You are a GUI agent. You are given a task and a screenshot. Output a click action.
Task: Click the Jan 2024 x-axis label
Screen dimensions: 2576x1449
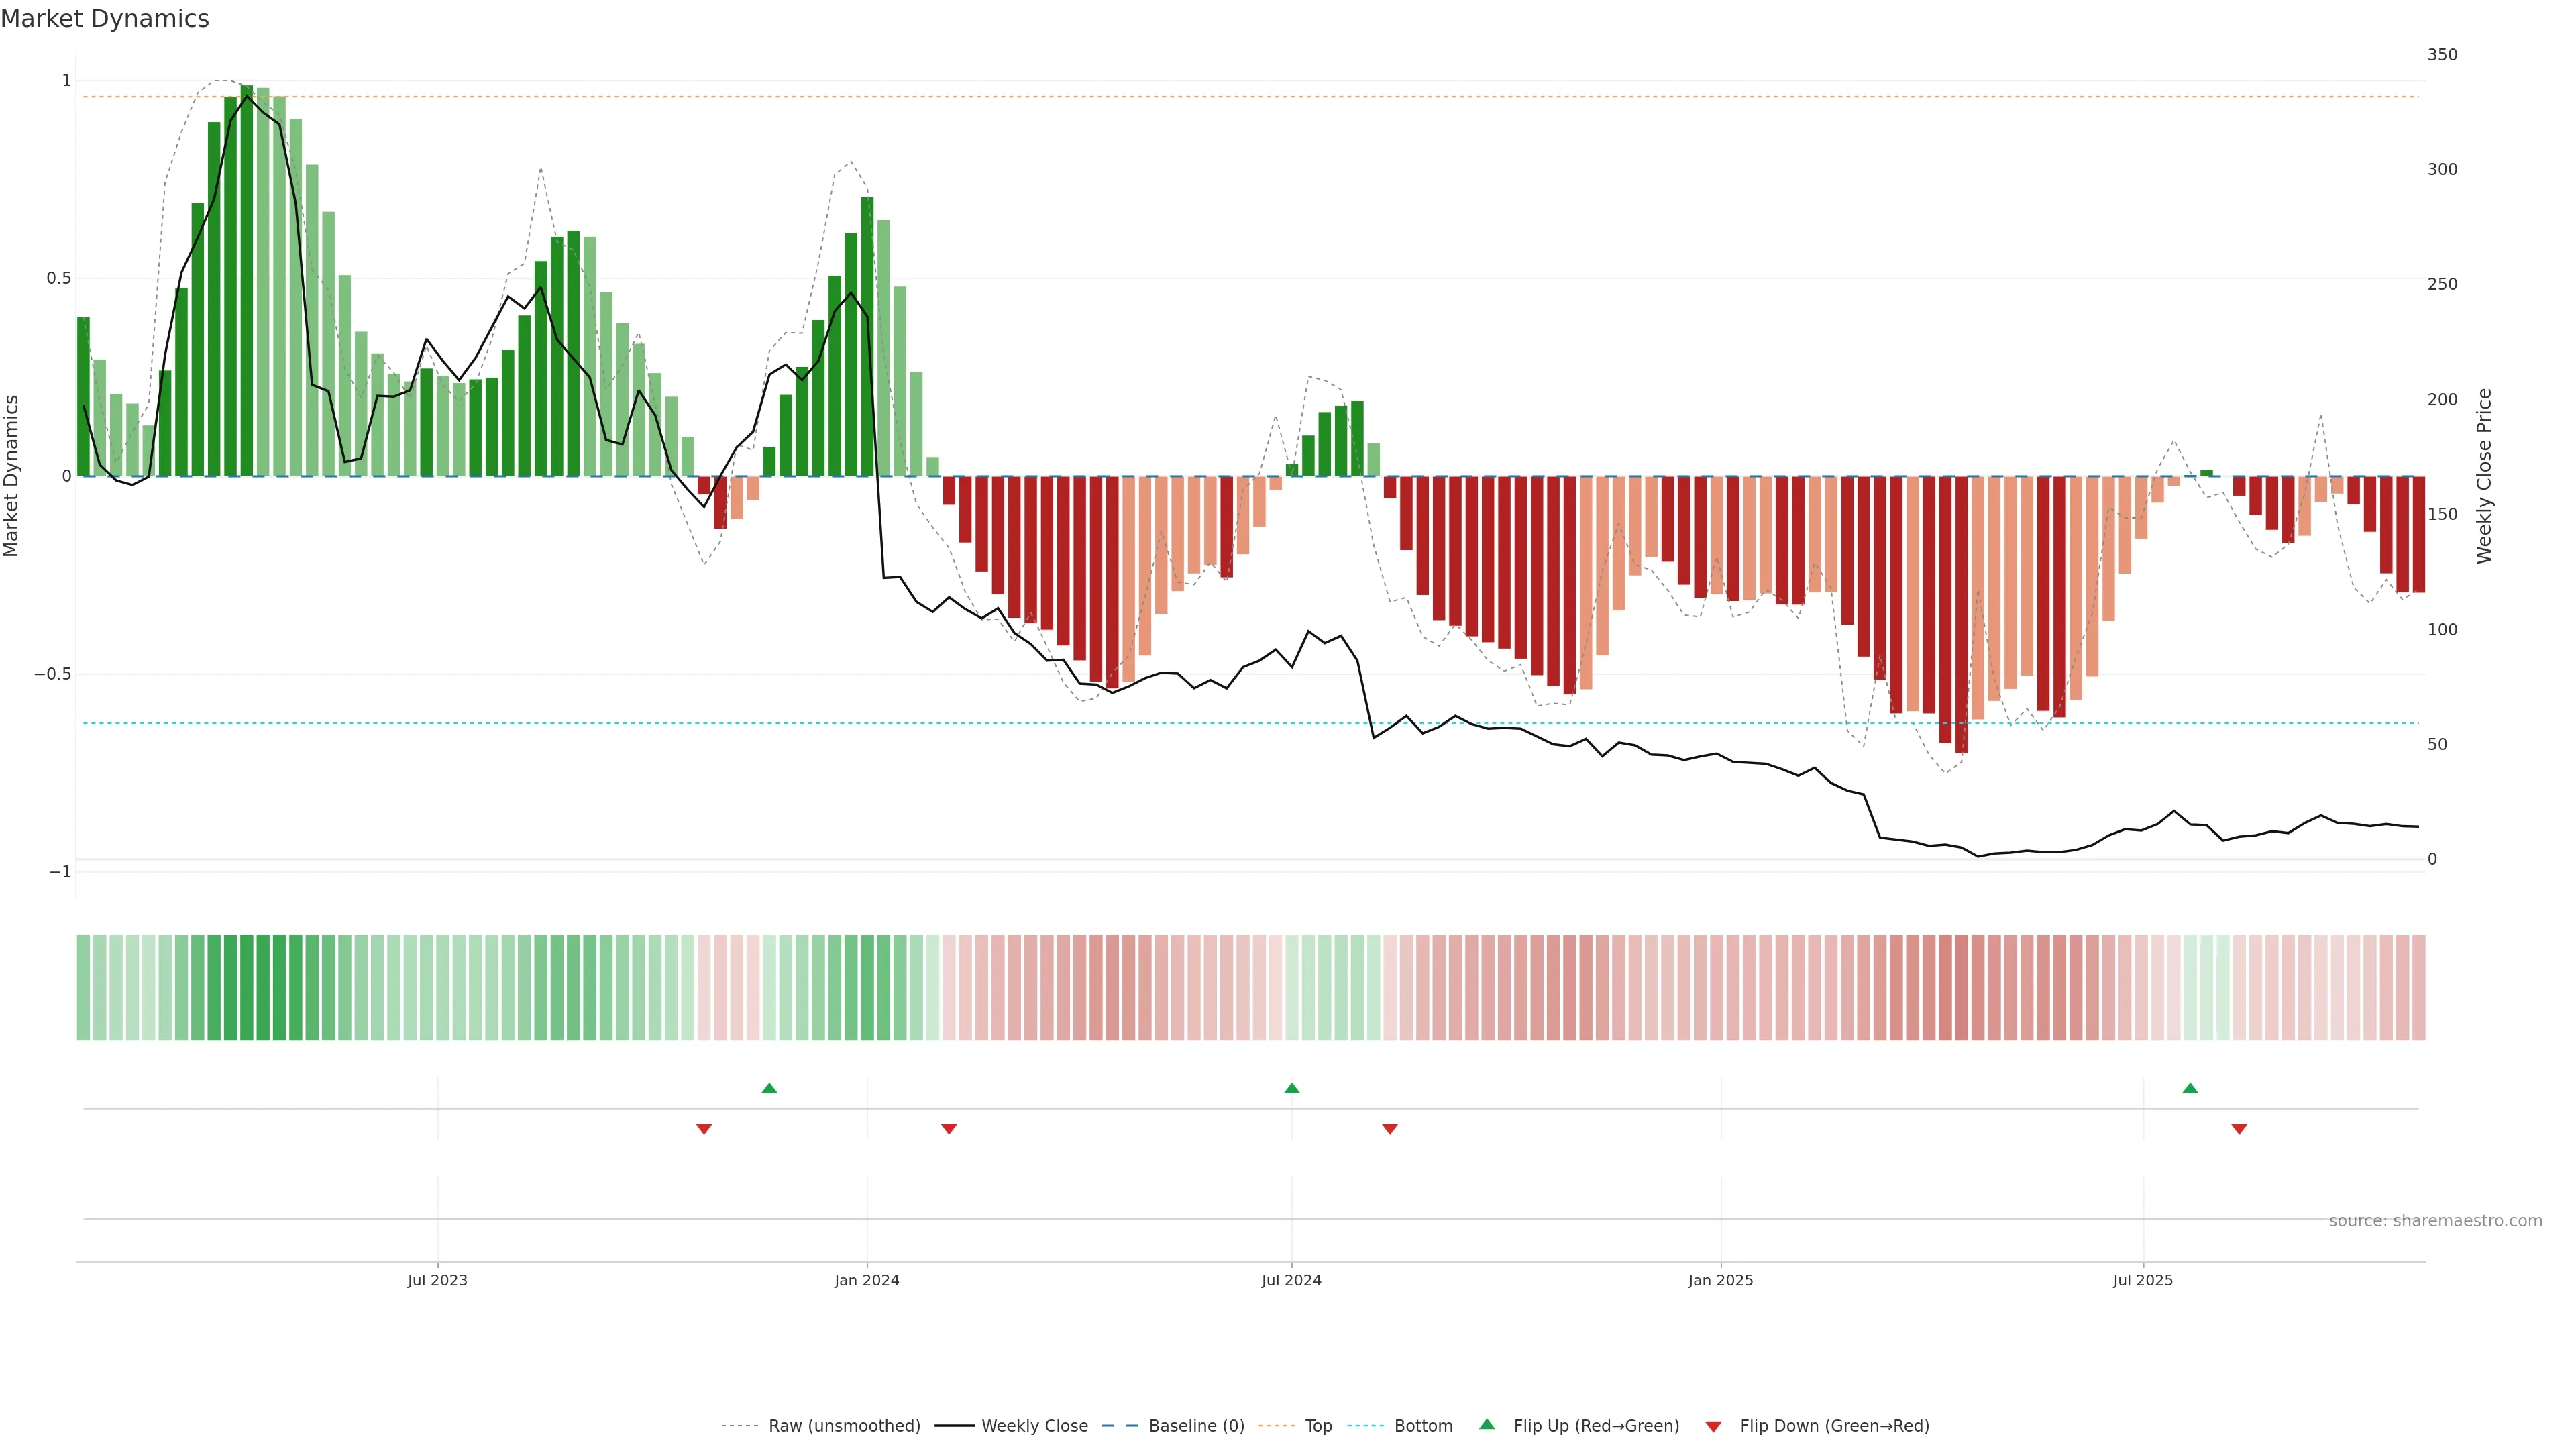(867, 1280)
